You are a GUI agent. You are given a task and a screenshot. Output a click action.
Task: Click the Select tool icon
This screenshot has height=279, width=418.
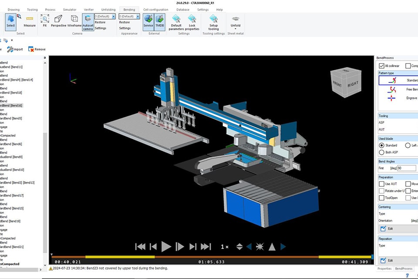(x=10, y=20)
